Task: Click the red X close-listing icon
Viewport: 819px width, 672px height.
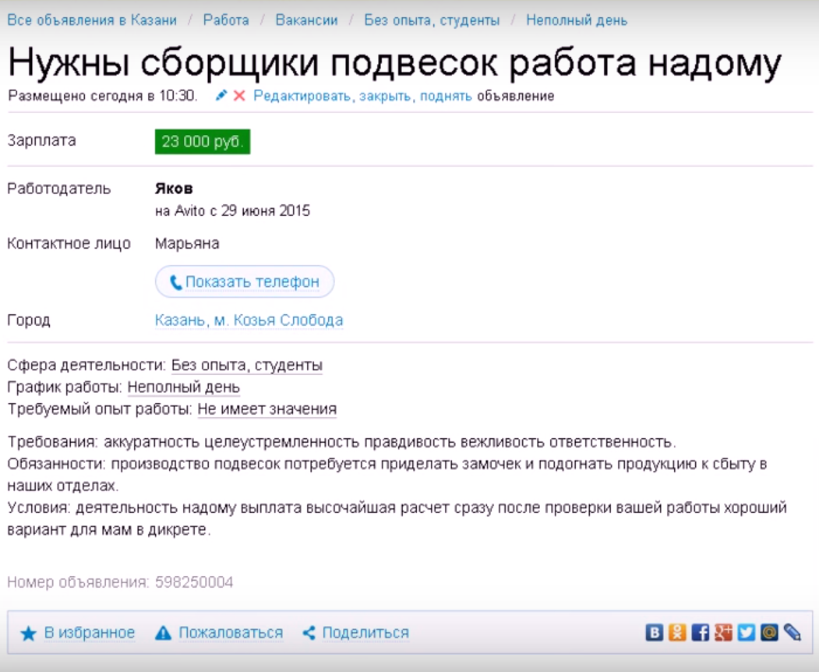Action: point(239,96)
